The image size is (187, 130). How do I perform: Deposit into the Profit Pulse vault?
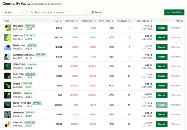tap(162, 76)
